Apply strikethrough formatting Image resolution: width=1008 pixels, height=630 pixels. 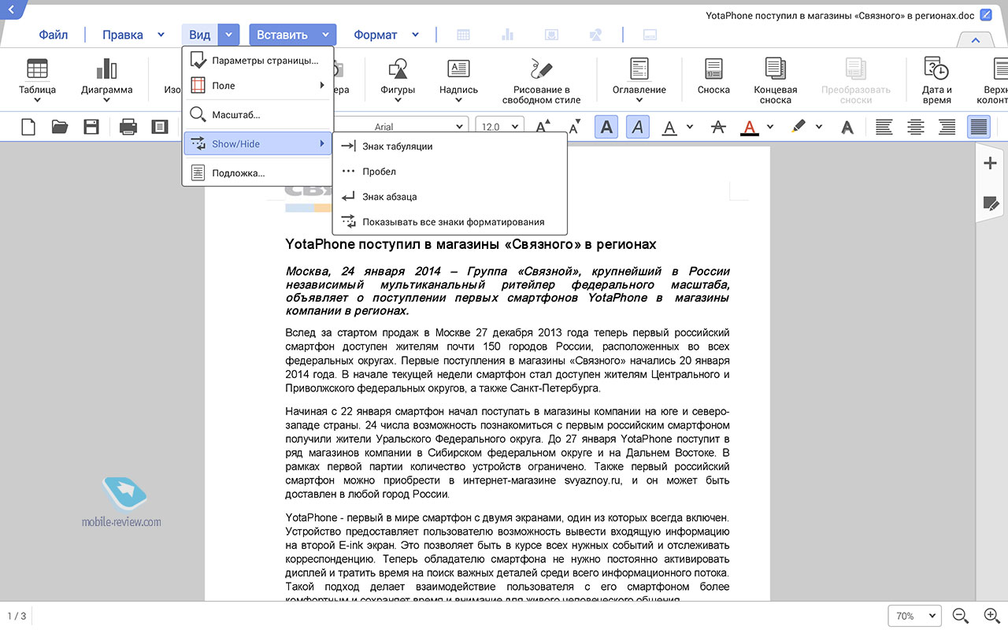(x=717, y=127)
